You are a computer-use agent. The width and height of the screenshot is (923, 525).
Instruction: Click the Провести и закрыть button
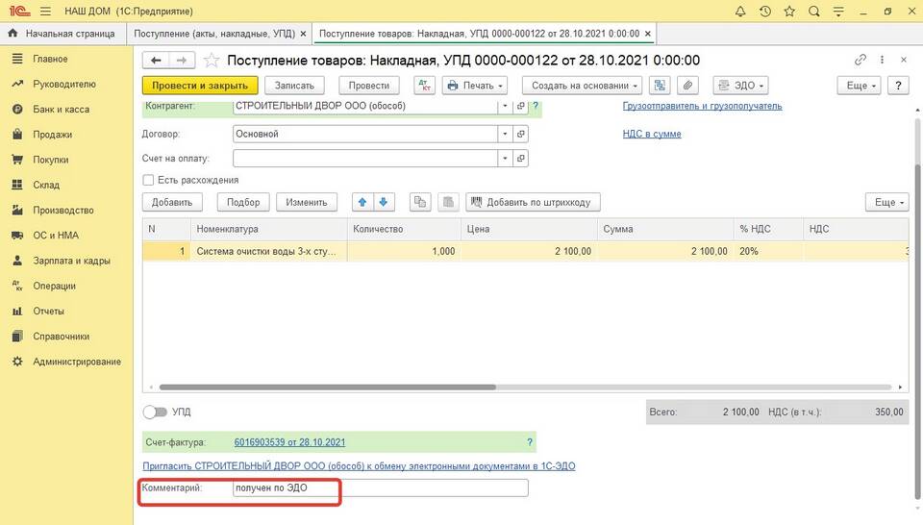click(200, 86)
